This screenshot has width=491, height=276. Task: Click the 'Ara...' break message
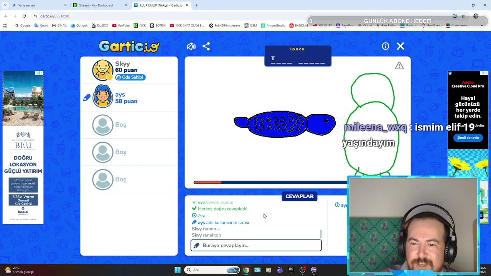coord(203,216)
